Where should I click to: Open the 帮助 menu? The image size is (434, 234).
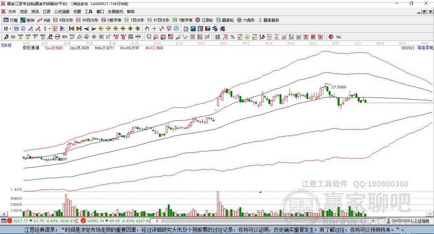click(131, 11)
